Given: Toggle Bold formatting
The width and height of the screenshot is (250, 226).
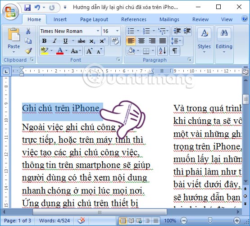Looking at the screenshot, I should tap(45, 41).
